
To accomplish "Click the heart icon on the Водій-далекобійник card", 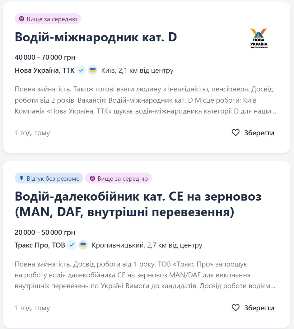I will click(x=236, y=308).
